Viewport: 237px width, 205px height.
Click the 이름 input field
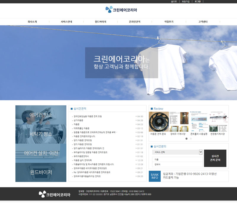pos(177,159)
